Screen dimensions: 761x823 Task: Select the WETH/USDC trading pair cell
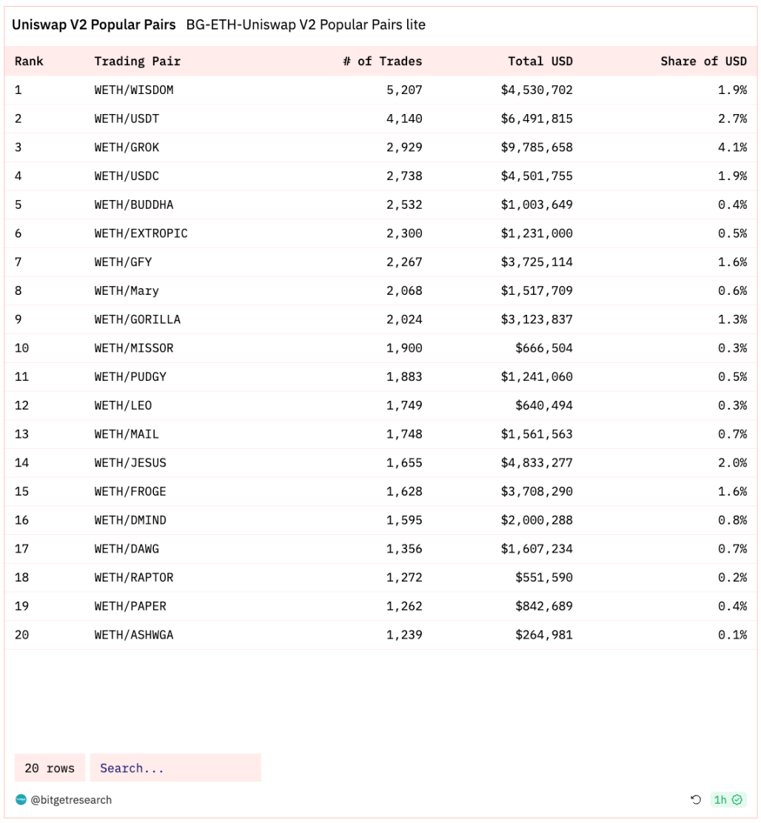coord(127,176)
